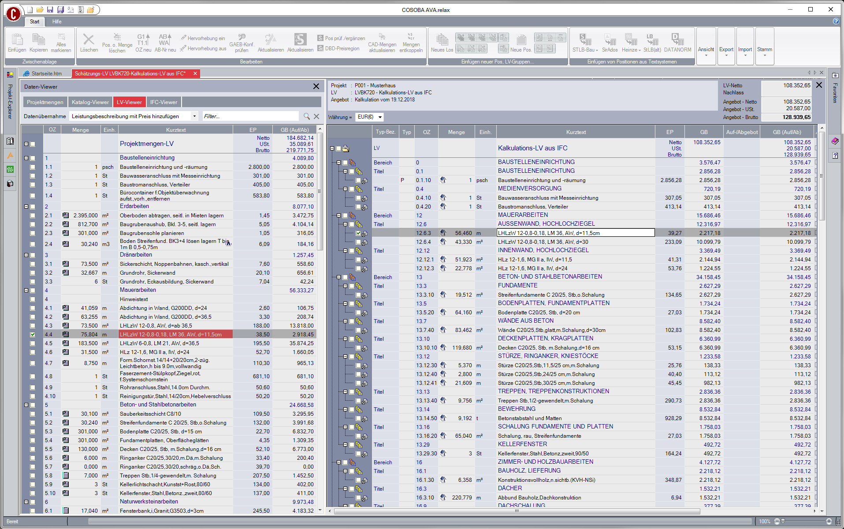Click the GAEB-Konf. prüfen icon
Image resolution: width=844 pixels, height=529 pixels.
pos(242,37)
